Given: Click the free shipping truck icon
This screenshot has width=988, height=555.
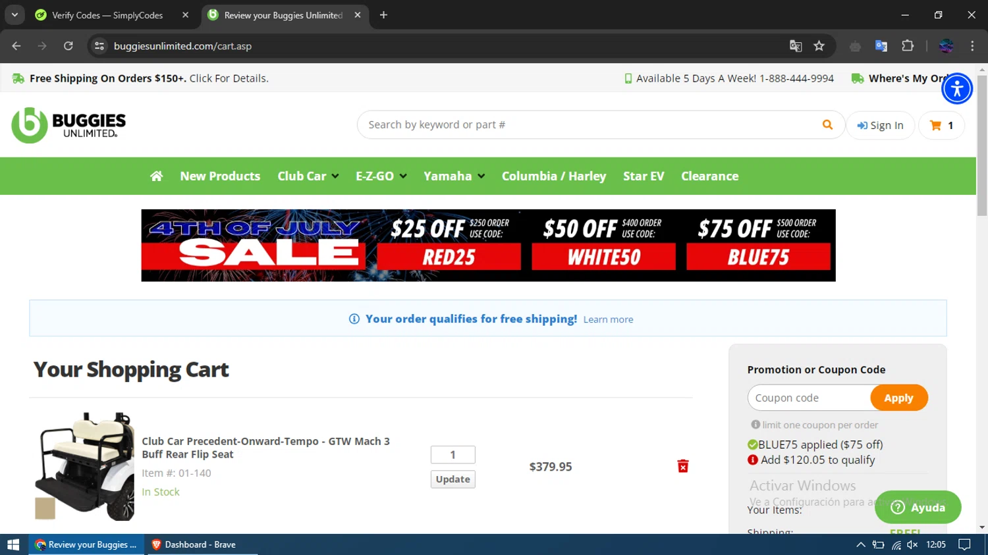Looking at the screenshot, I should tap(18, 78).
